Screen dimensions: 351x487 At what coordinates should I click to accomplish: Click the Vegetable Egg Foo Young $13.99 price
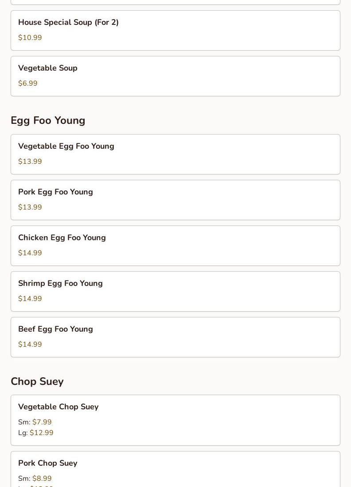tap(30, 162)
